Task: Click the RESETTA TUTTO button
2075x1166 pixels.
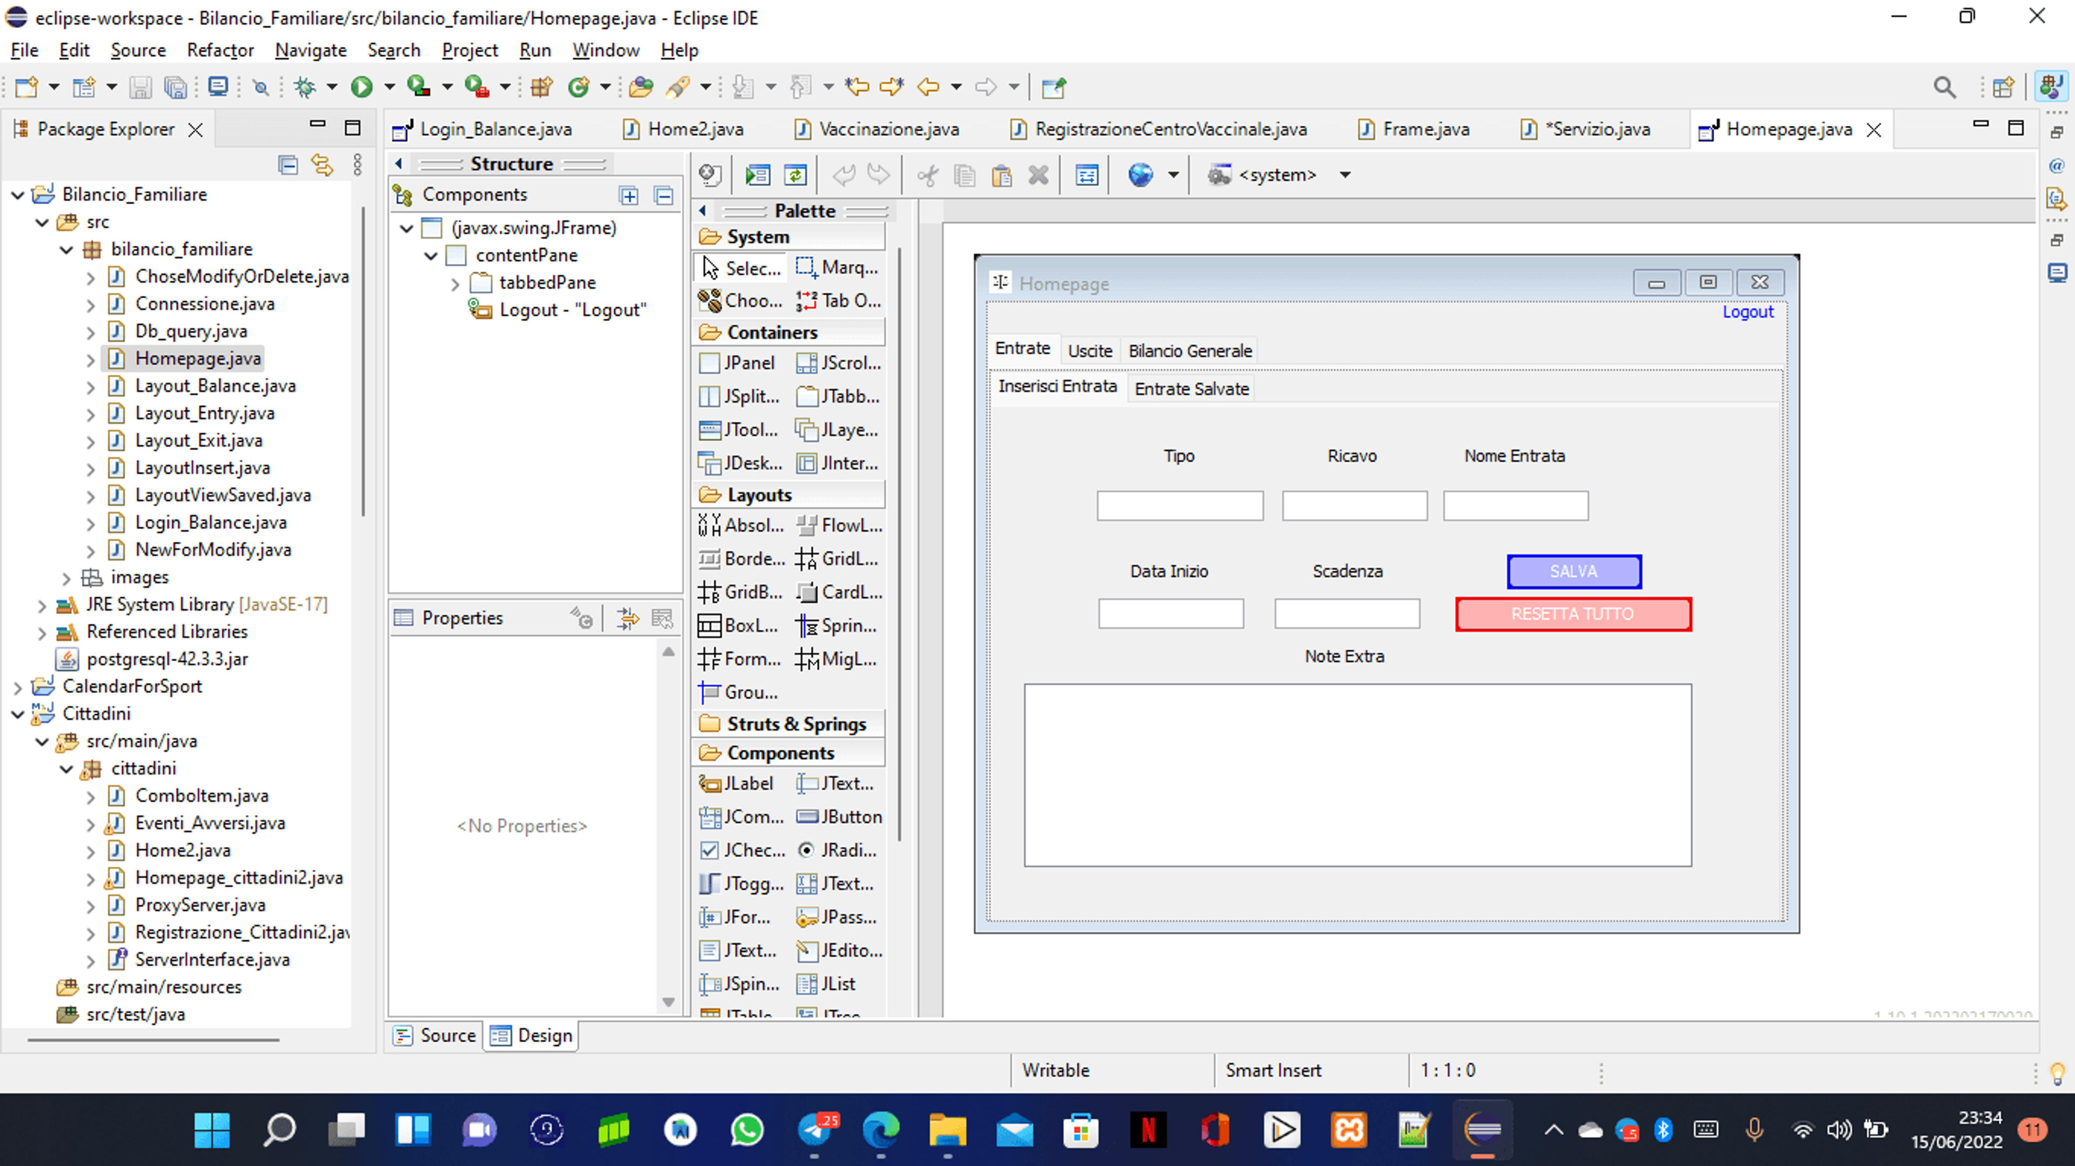Action: click(1572, 615)
